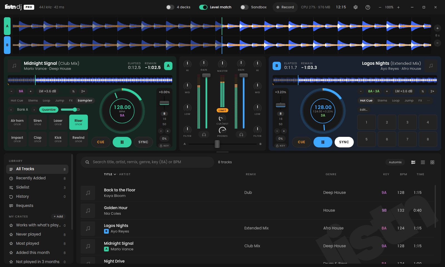Pause playback on deck B
Screen dimensions: 445x267
coord(323,142)
